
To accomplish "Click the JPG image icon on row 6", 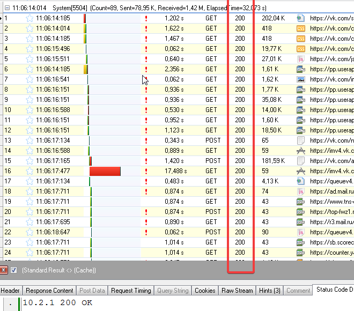I will pyautogui.click(x=301, y=69).
